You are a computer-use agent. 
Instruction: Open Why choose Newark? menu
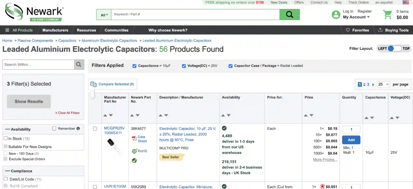tap(168, 30)
